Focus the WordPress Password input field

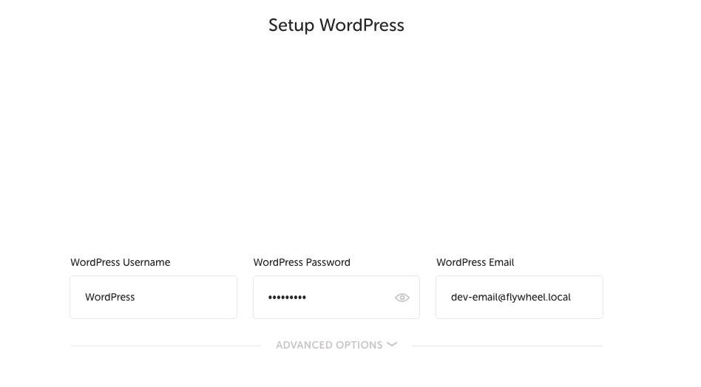[x=336, y=298]
